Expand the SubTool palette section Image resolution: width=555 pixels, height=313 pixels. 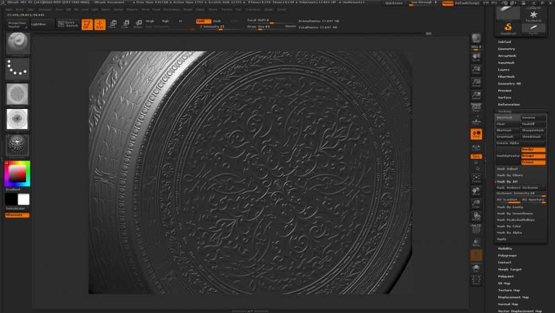coord(504,42)
